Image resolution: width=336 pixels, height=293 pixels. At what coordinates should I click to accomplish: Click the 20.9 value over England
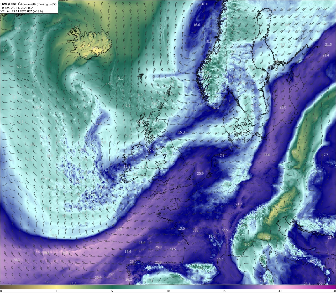(x=200, y=174)
